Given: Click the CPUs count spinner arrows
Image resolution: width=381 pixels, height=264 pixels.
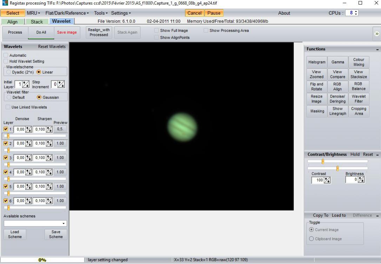Looking at the screenshot, I should (x=356, y=13).
